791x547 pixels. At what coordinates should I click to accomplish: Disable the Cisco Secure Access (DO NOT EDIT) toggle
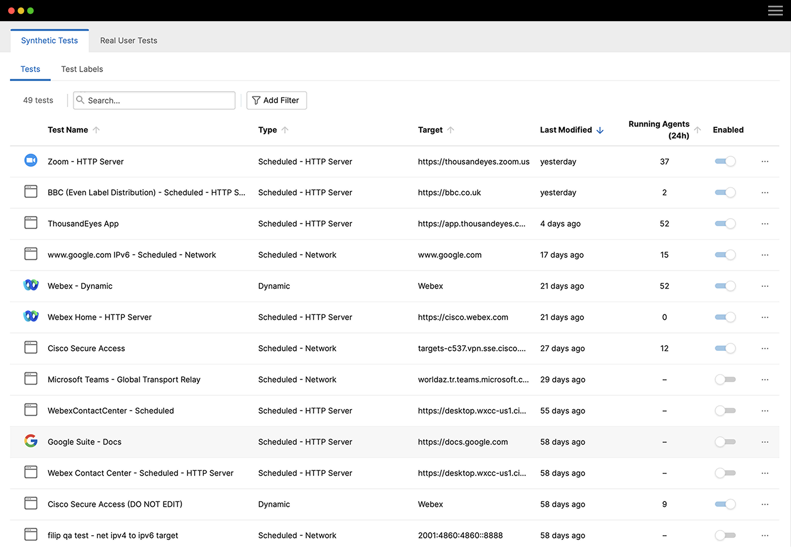[725, 504]
